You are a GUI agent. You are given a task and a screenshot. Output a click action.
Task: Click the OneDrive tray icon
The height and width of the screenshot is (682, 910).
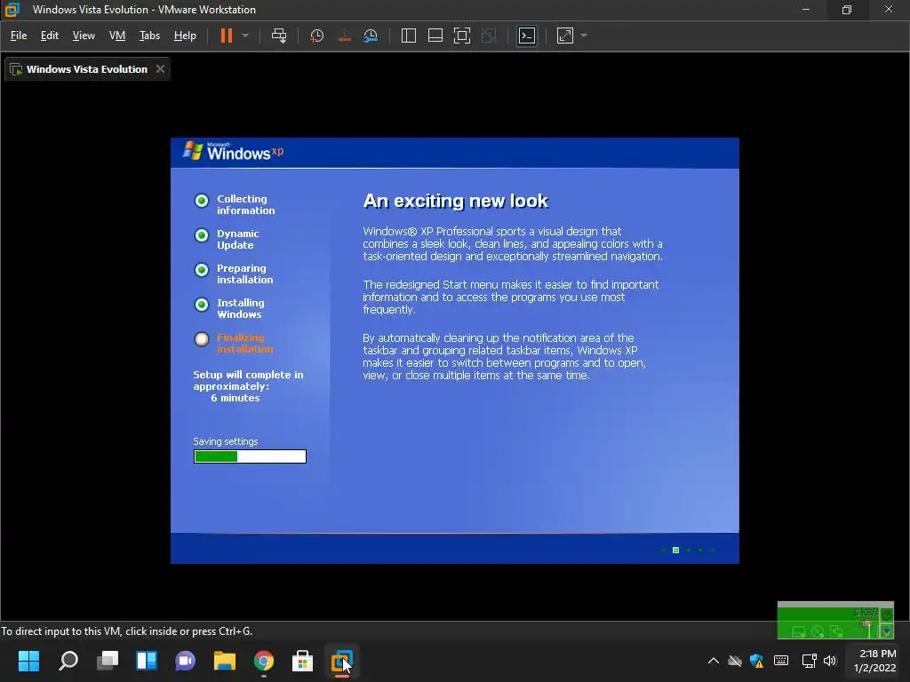pos(735,661)
